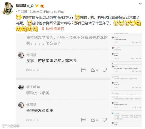Click the location pin icon before 杭州

[43, 29]
